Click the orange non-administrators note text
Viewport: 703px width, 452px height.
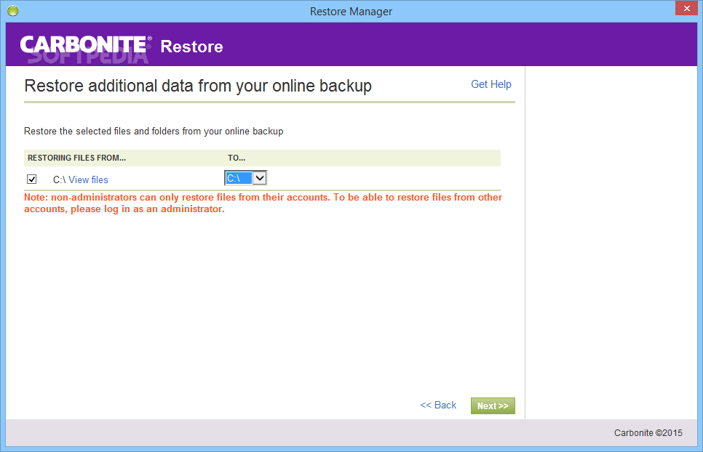click(x=263, y=203)
